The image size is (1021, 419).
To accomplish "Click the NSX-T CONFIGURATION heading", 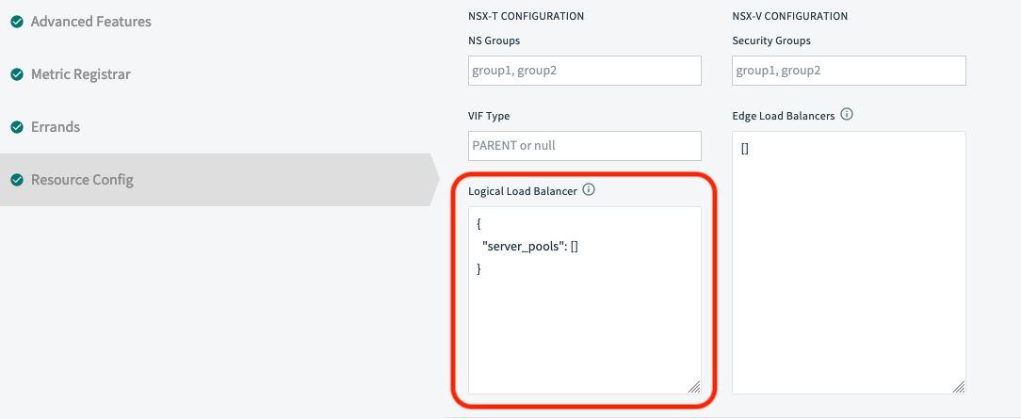I will tap(526, 16).
